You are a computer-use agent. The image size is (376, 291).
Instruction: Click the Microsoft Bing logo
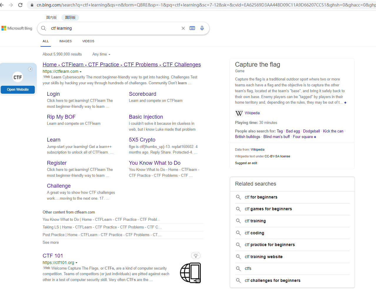pyautogui.click(x=17, y=28)
